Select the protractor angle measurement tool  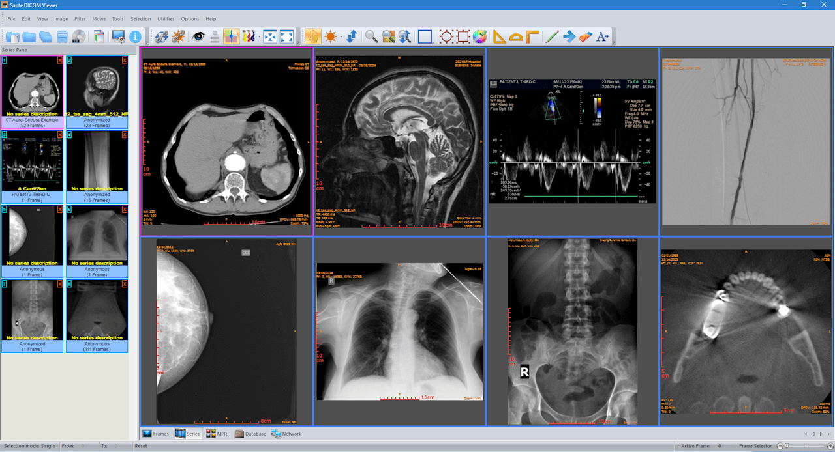515,36
